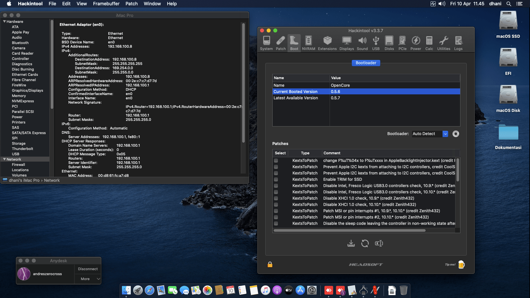Open System Preferences from the Dock
The height and width of the screenshot is (298, 530).
[x=312, y=290]
